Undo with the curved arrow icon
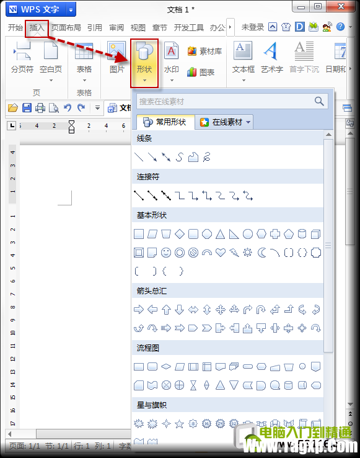 [68, 108]
